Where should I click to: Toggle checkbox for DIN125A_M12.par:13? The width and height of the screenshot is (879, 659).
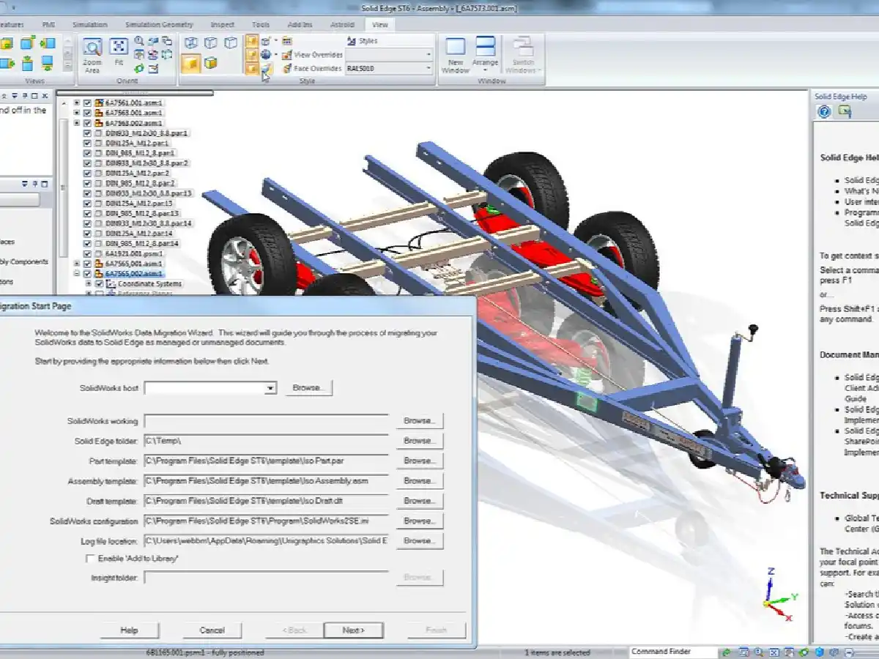coord(88,204)
